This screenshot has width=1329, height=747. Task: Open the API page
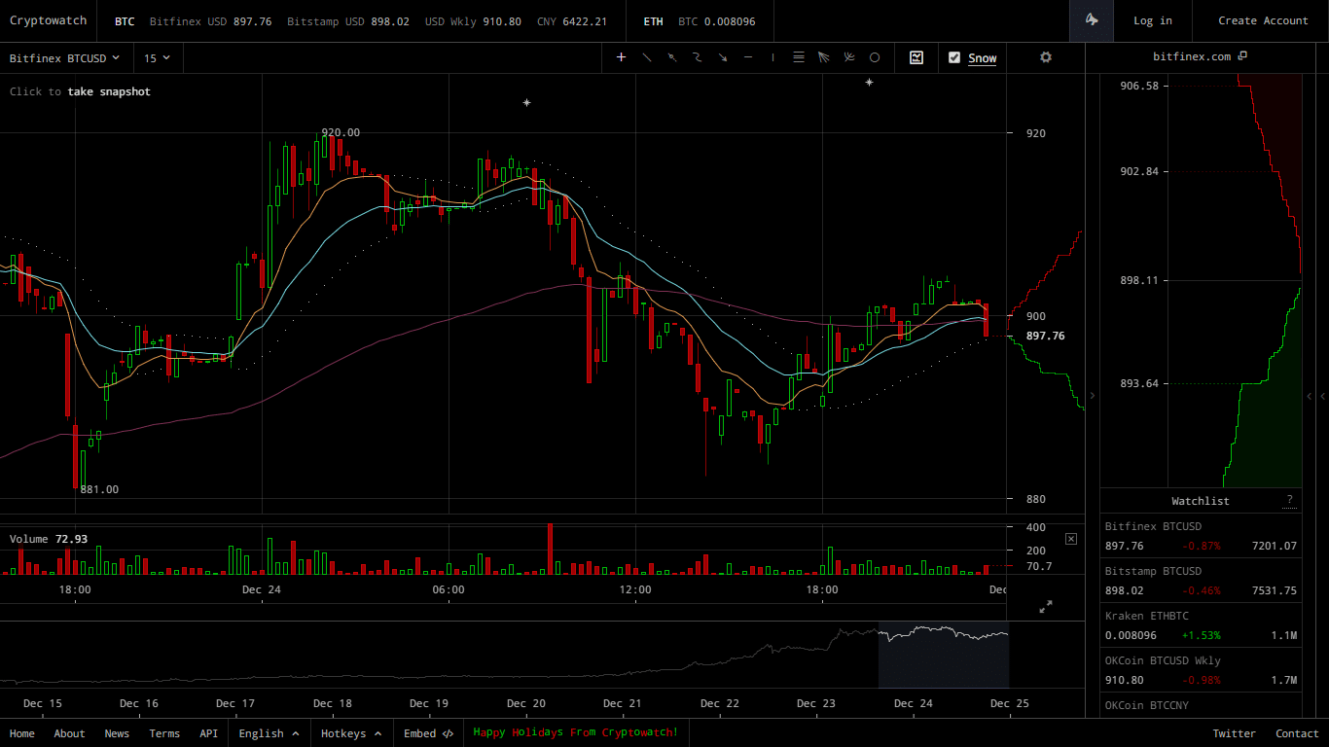point(208,733)
